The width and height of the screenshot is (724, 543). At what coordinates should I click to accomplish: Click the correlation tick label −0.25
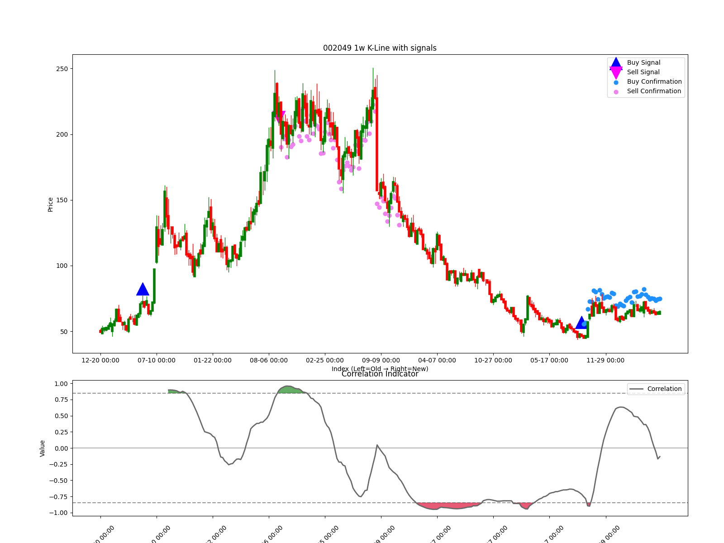pyautogui.click(x=58, y=465)
